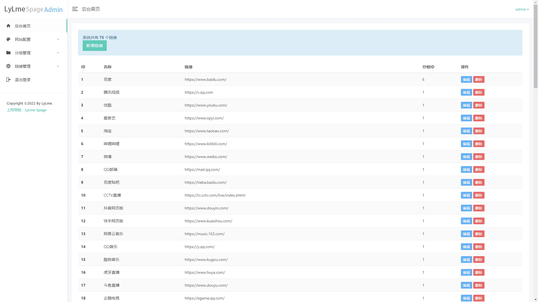
Task: Delete the 淘宝 row
Action: (x=479, y=131)
